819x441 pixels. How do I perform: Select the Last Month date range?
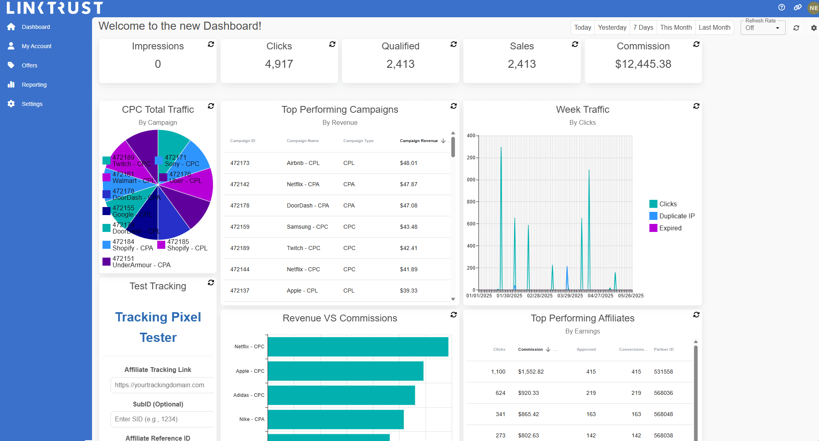[715, 27]
